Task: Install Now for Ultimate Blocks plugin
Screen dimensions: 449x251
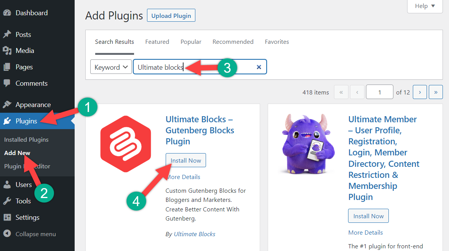Action: (x=186, y=160)
